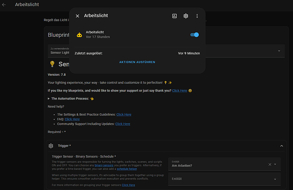293x190 pixels.
Task: Toggle the Arbeitslicht automation switch
Action: pos(194,35)
